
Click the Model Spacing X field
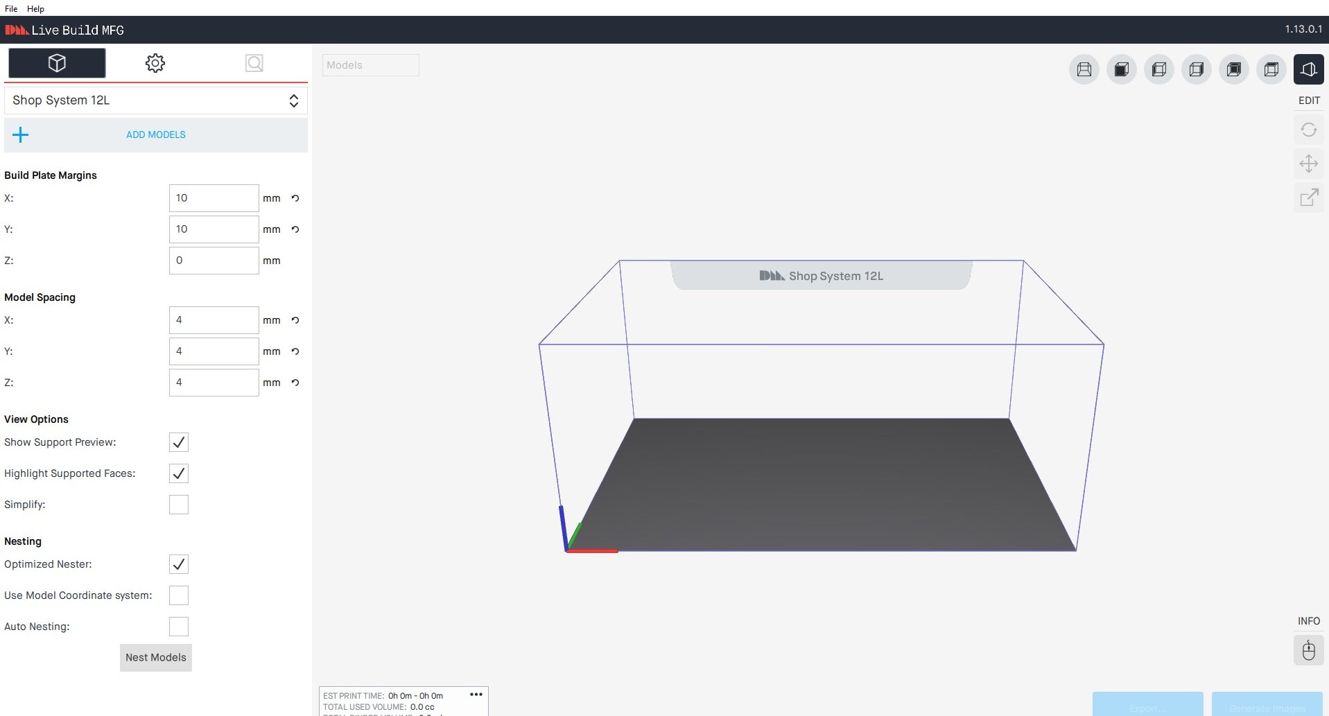pyautogui.click(x=214, y=320)
